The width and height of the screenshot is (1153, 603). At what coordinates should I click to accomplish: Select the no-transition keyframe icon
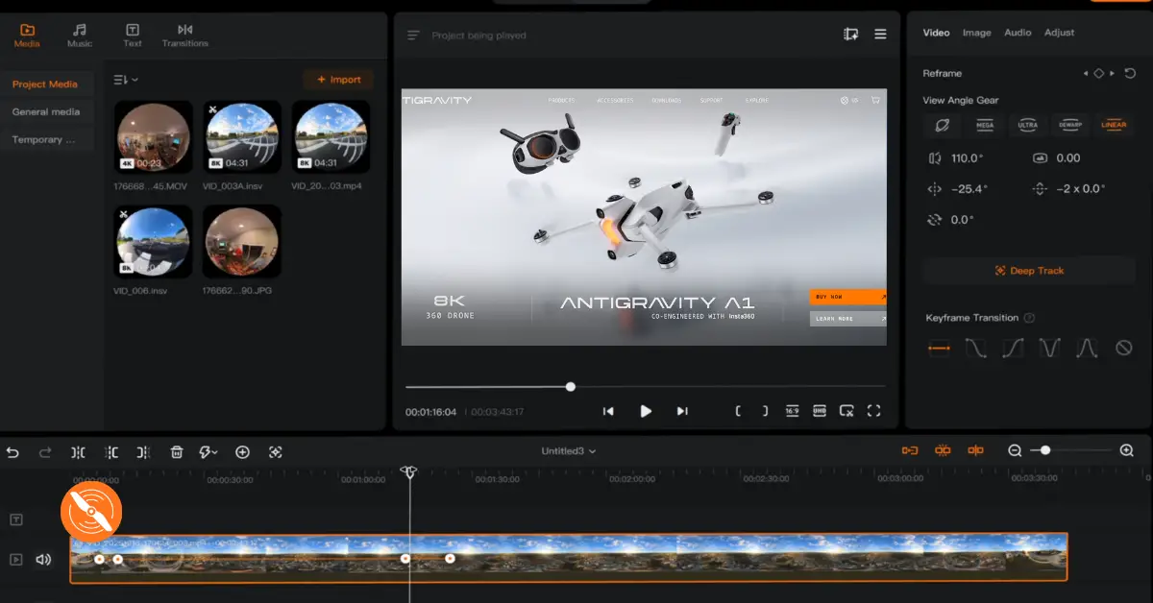tap(1123, 349)
